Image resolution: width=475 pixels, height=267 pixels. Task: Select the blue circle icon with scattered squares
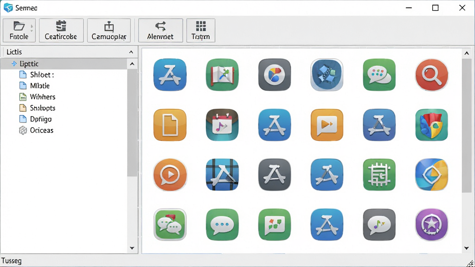point(327,75)
